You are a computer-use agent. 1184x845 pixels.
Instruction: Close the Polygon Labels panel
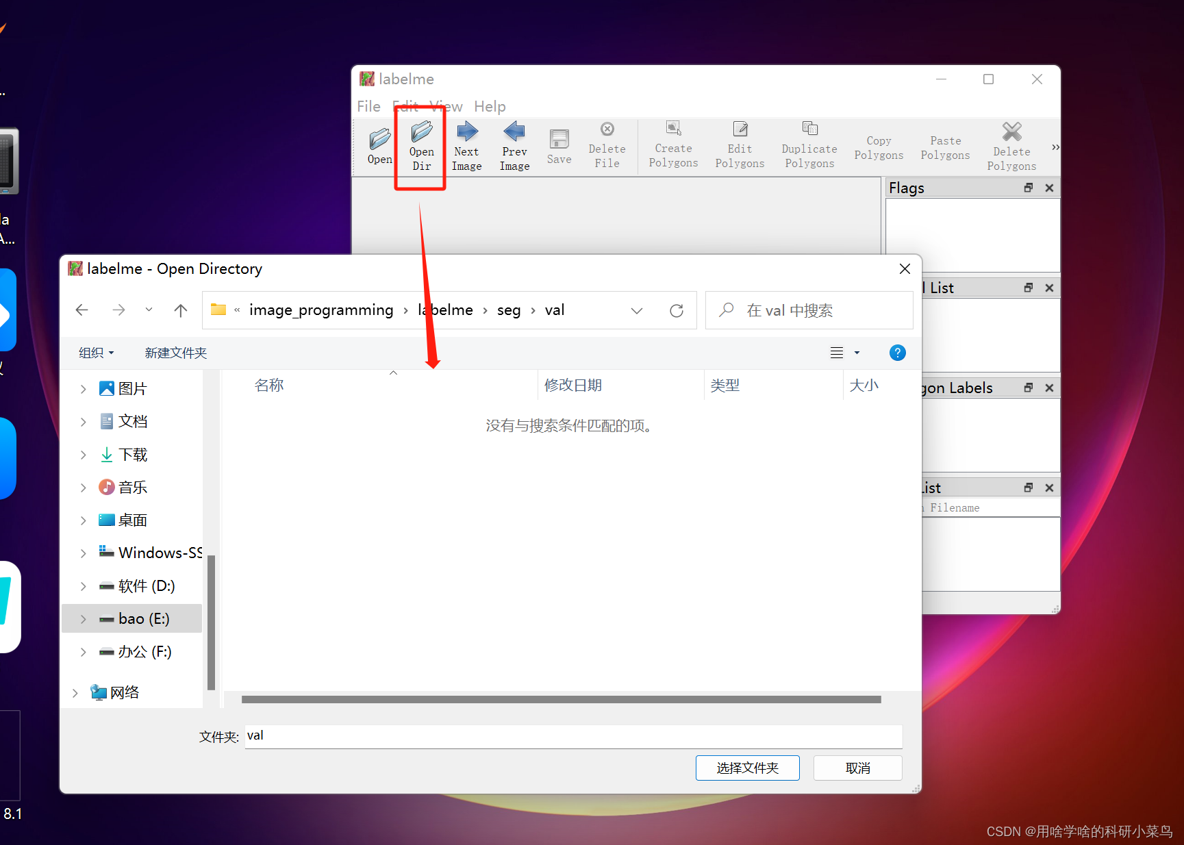point(1049,388)
